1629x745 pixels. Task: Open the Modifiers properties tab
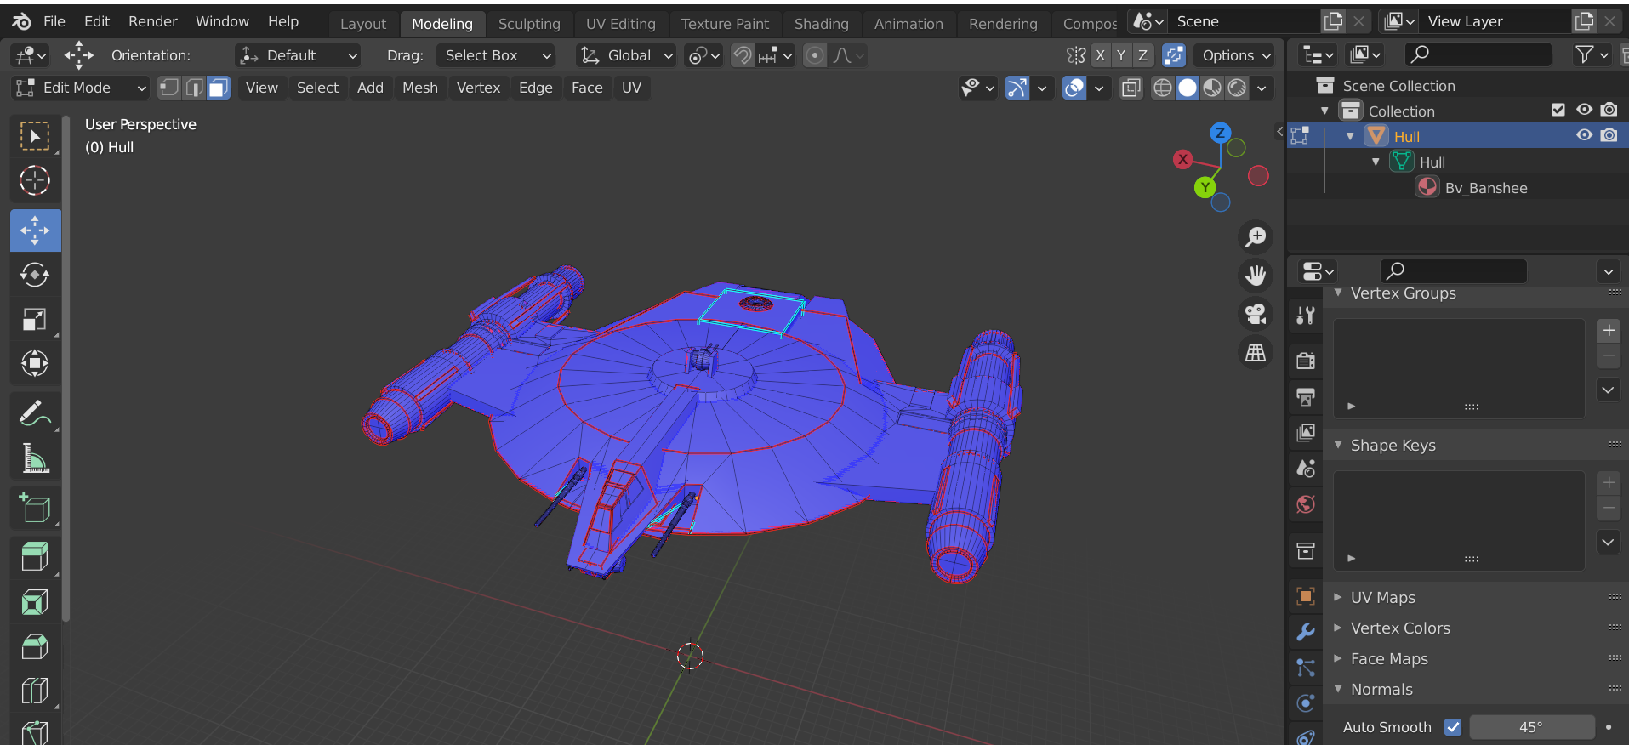click(1306, 632)
